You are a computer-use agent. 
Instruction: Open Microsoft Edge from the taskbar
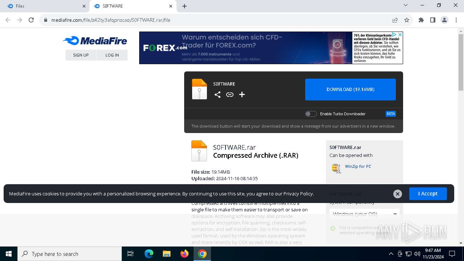click(x=149, y=254)
